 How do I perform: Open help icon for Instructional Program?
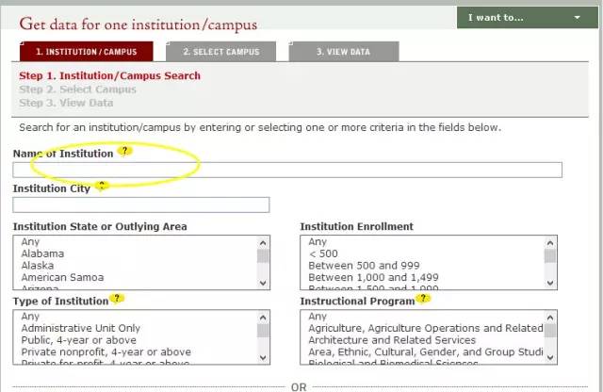pos(423,299)
